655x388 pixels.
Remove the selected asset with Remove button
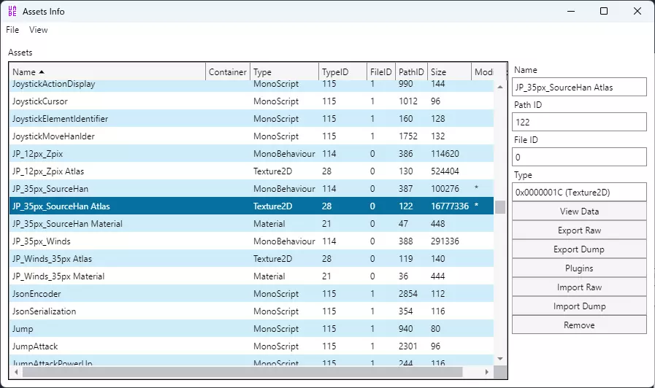click(579, 325)
